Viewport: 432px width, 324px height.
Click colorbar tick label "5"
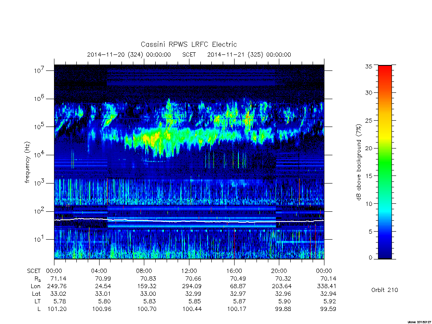click(370, 232)
